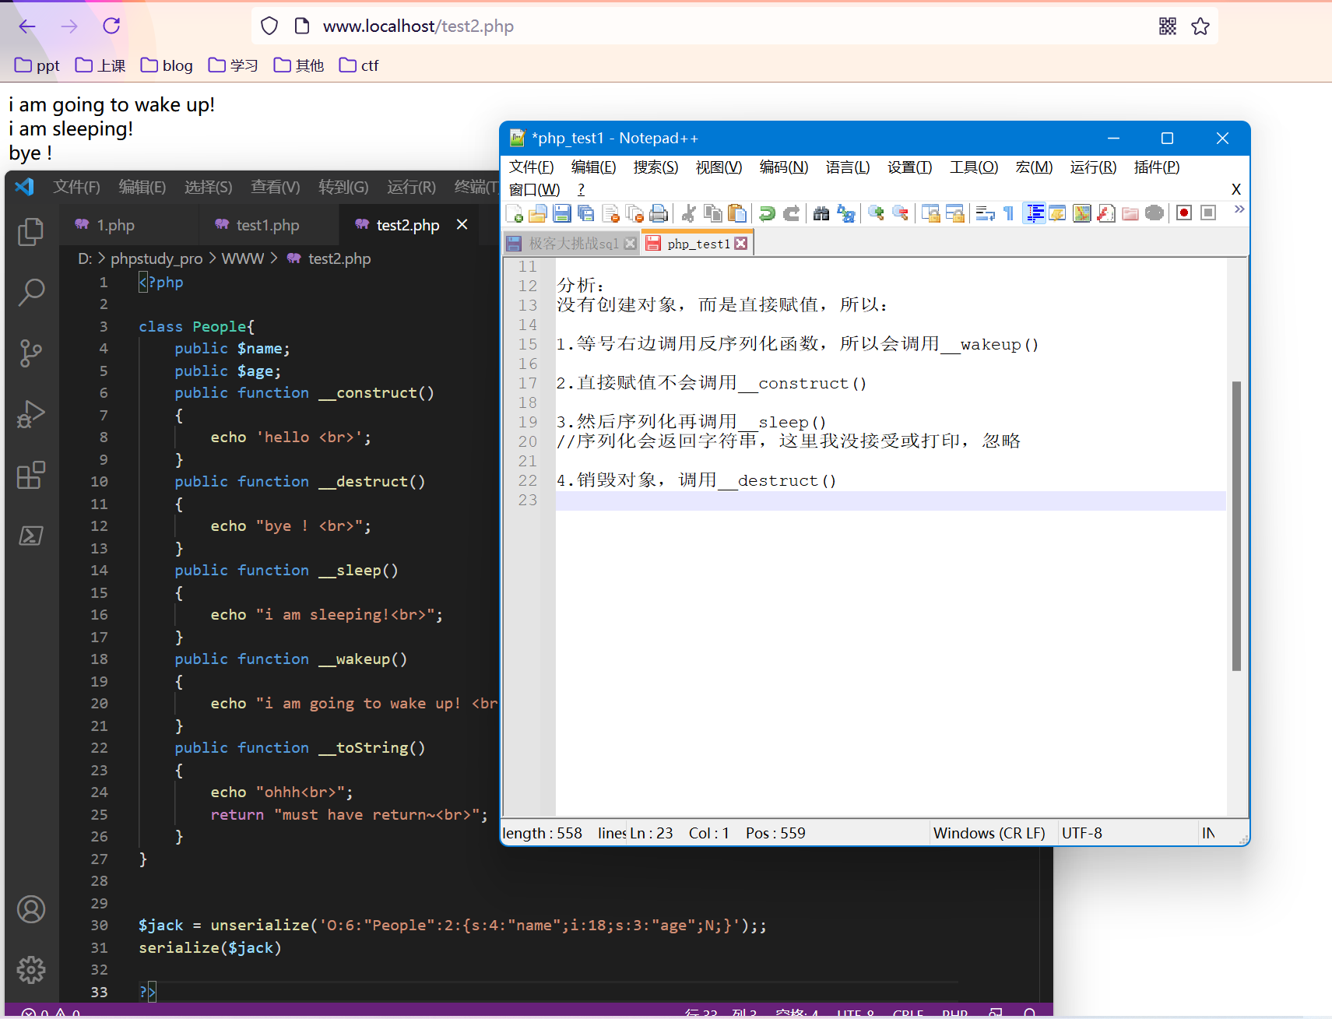Open the Accounts icon in VS Code
The image size is (1332, 1019).
coord(31,909)
